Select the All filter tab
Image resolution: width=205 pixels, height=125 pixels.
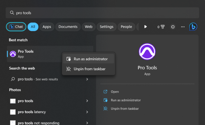[x=33, y=27]
